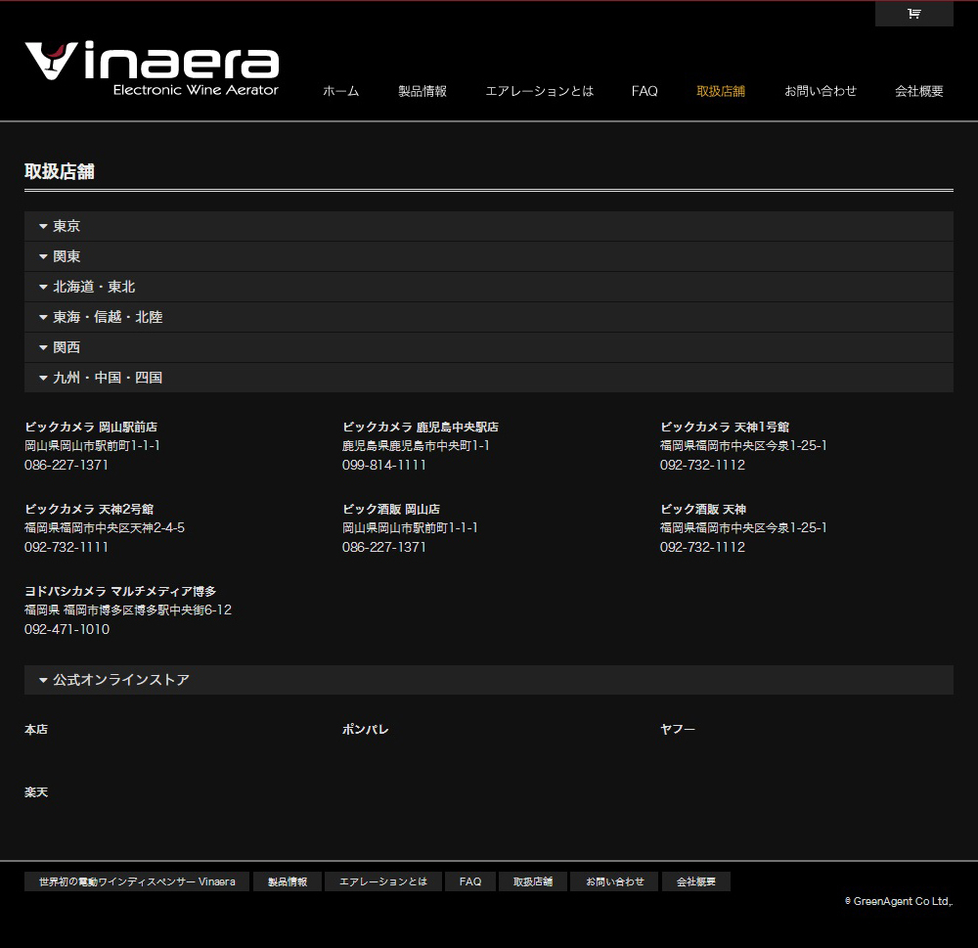Open the shopping cart icon
This screenshot has width=978, height=948.
[913, 14]
